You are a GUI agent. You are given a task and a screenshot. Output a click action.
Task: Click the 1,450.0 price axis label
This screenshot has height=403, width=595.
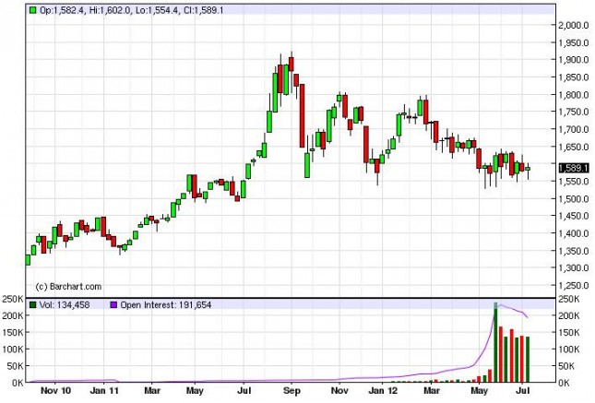[574, 216]
